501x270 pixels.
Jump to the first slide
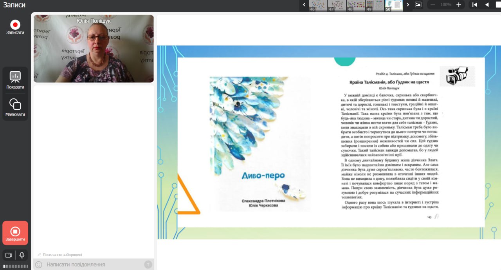[475, 5]
